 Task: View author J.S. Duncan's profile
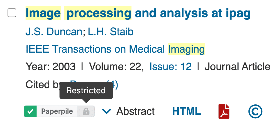[x=54, y=32]
